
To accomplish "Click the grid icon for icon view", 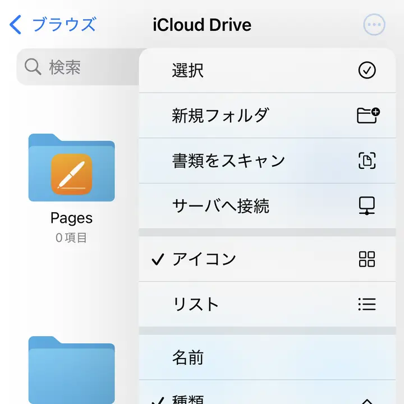I will 366,259.
